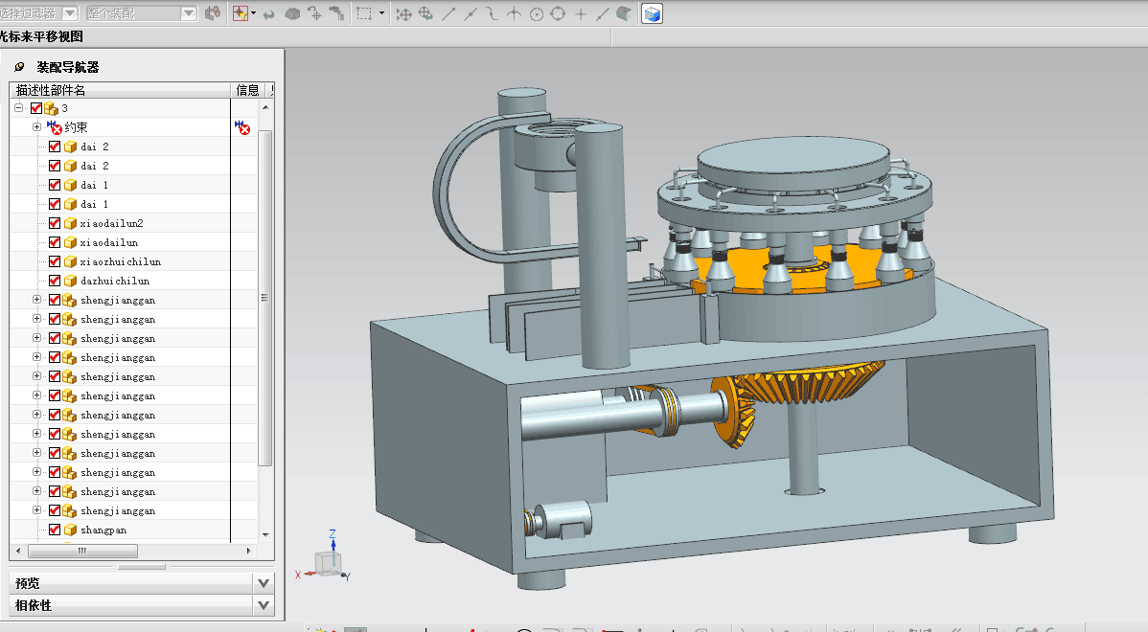This screenshot has width=1148, height=632.
Task: Click the pin icon beside 装配导航器 title
Action: click(19, 67)
